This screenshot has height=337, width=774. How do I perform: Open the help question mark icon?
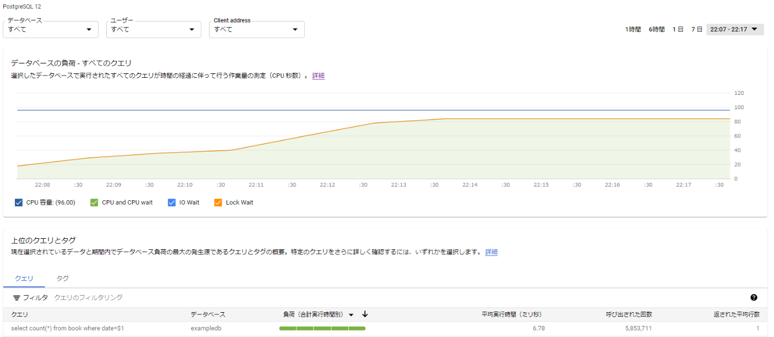point(754,297)
